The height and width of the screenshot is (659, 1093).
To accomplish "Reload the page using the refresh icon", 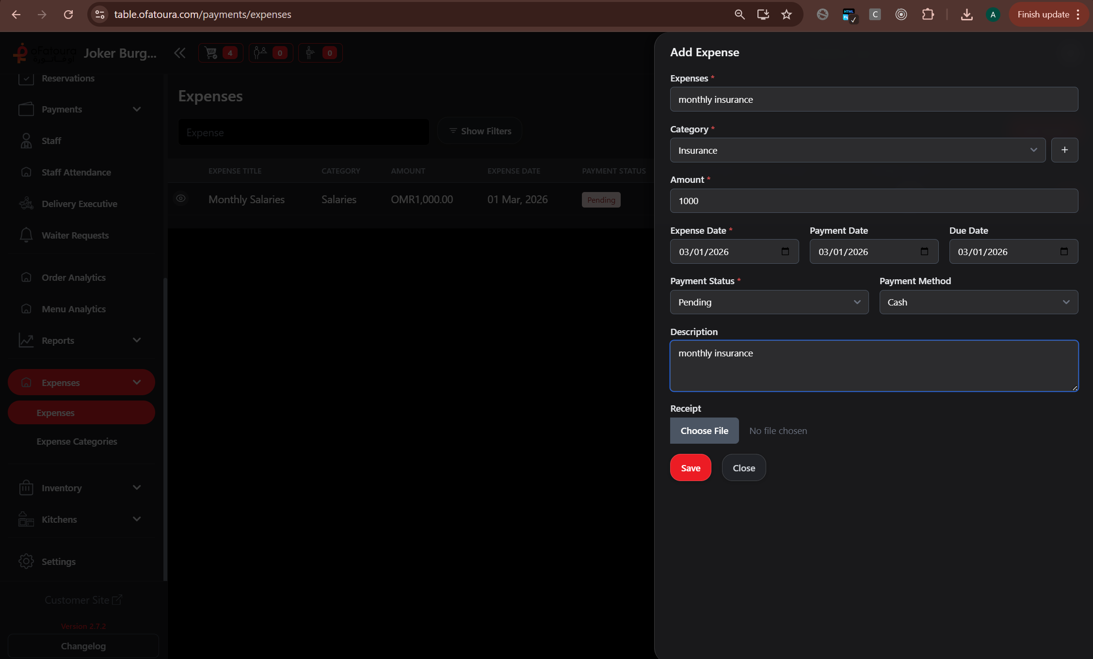I will [x=68, y=15].
